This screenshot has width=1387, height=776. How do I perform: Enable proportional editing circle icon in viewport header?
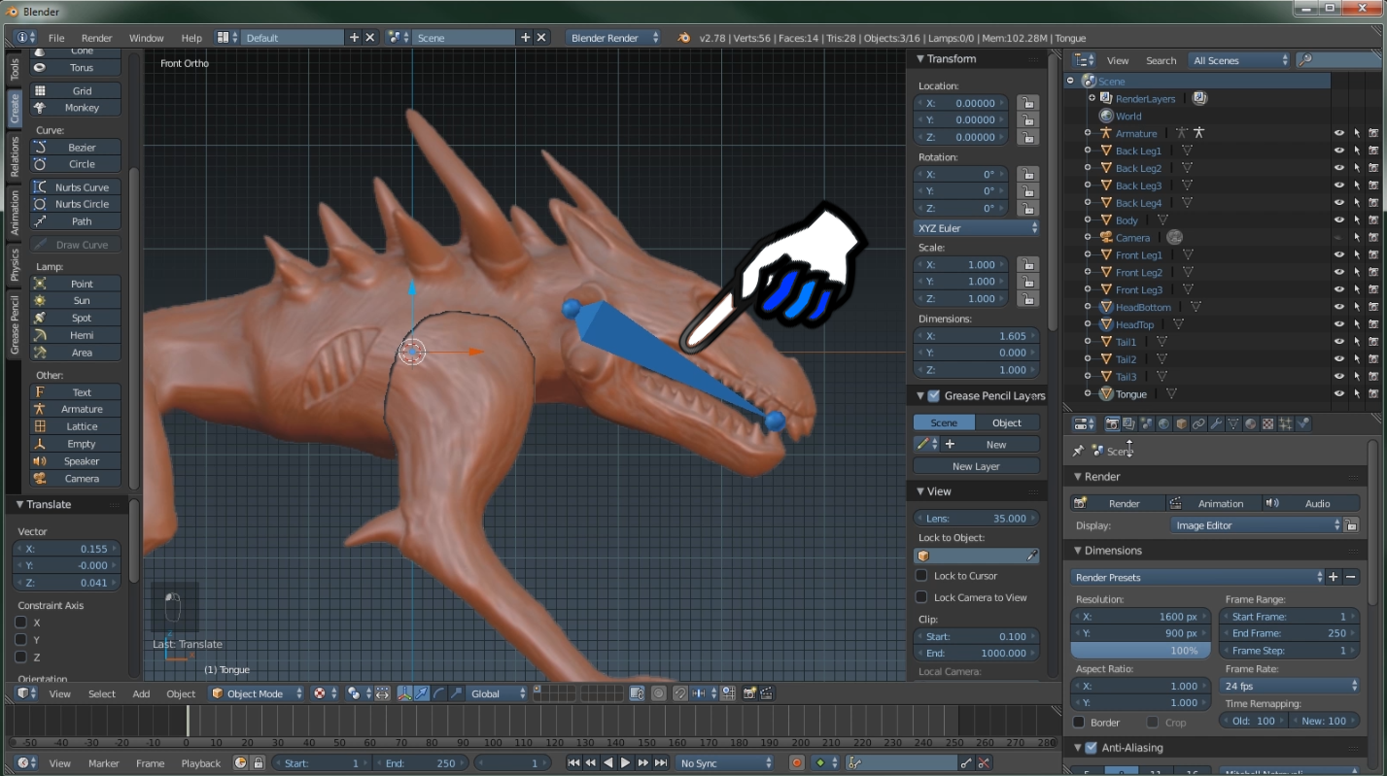point(659,693)
